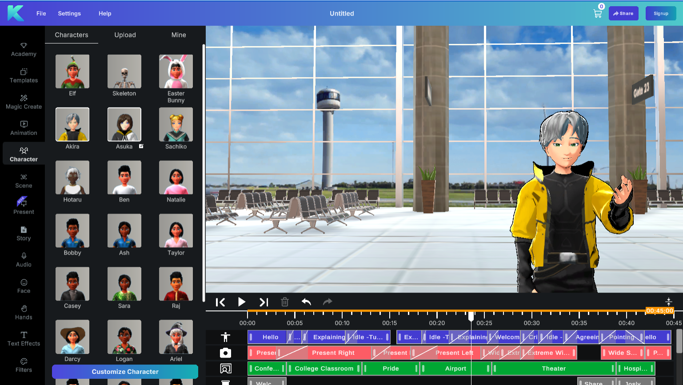Click the Share button
The width and height of the screenshot is (683, 385).
click(623, 13)
